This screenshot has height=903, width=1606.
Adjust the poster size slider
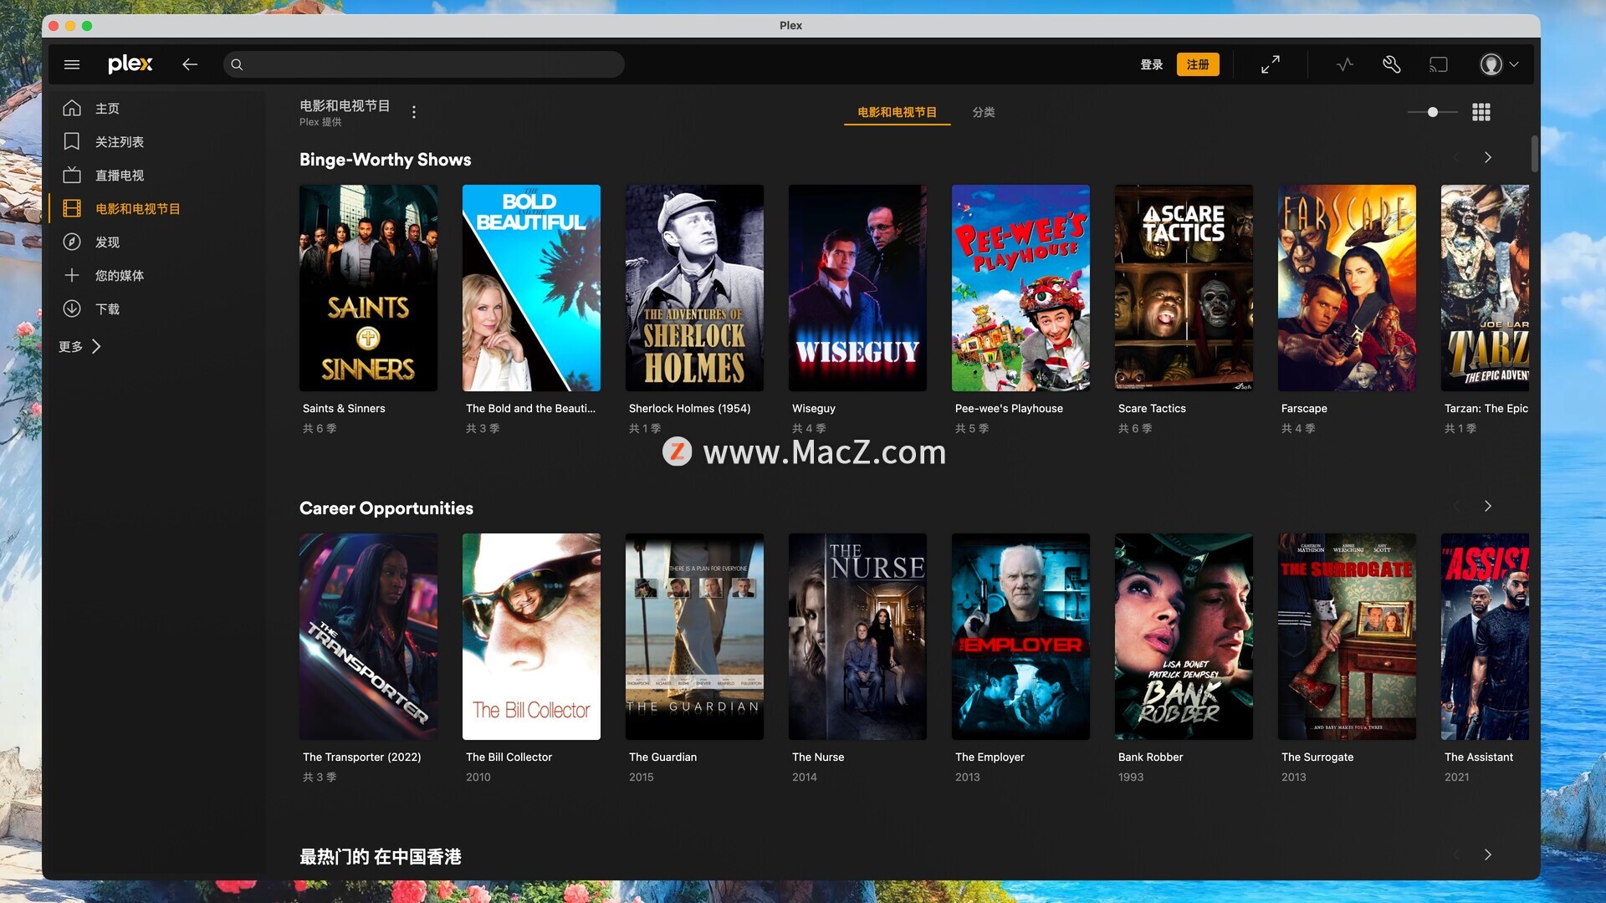(x=1432, y=112)
